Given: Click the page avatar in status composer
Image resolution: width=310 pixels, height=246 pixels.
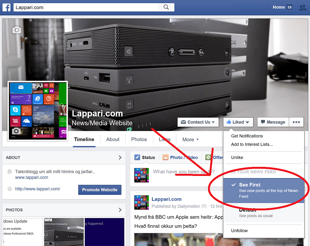Looking at the screenshot, I should (x=141, y=175).
